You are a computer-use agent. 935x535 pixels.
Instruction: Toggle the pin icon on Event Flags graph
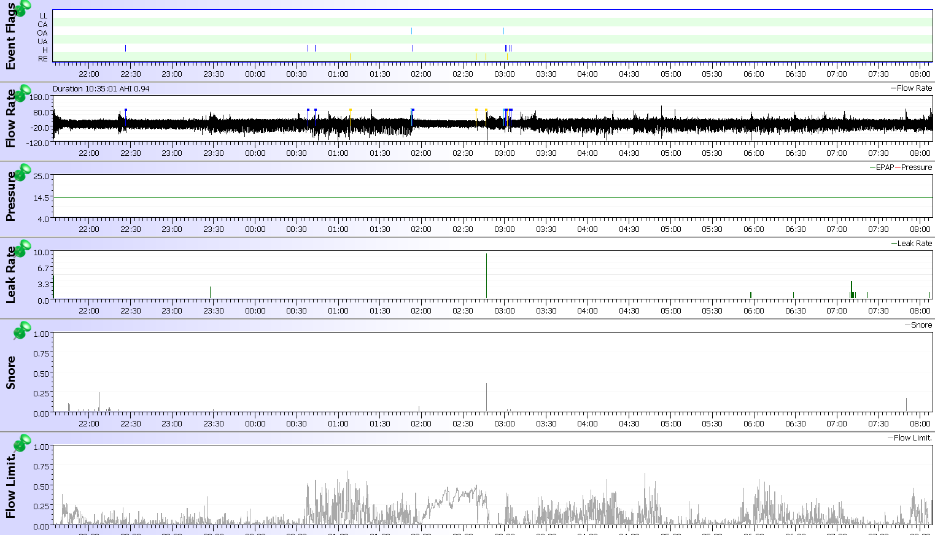(23, 8)
